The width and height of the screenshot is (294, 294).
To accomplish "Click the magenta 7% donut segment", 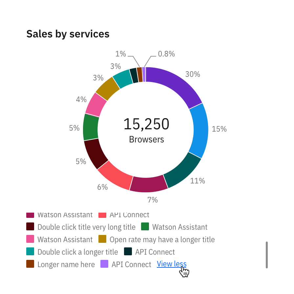I will [148, 184].
